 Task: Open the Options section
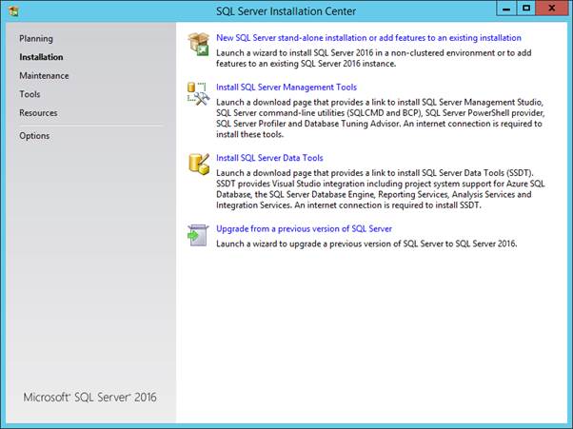click(34, 136)
